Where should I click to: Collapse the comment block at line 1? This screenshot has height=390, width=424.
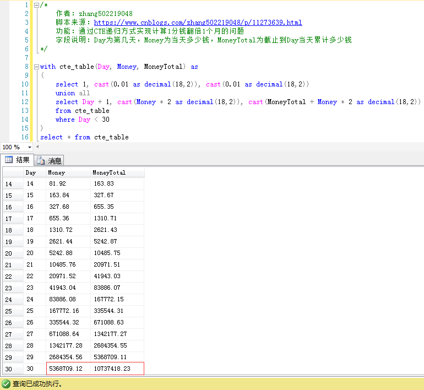[x=36, y=5]
